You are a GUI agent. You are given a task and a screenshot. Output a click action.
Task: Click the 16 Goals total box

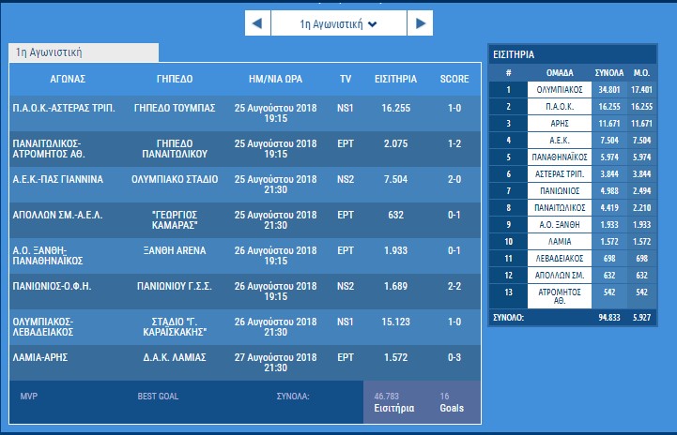click(451, 402)
